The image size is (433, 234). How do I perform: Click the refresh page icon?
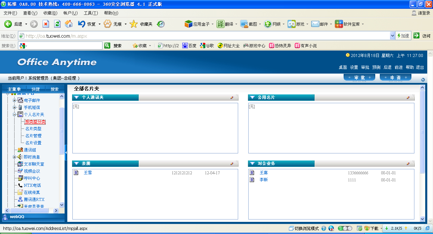57,24
